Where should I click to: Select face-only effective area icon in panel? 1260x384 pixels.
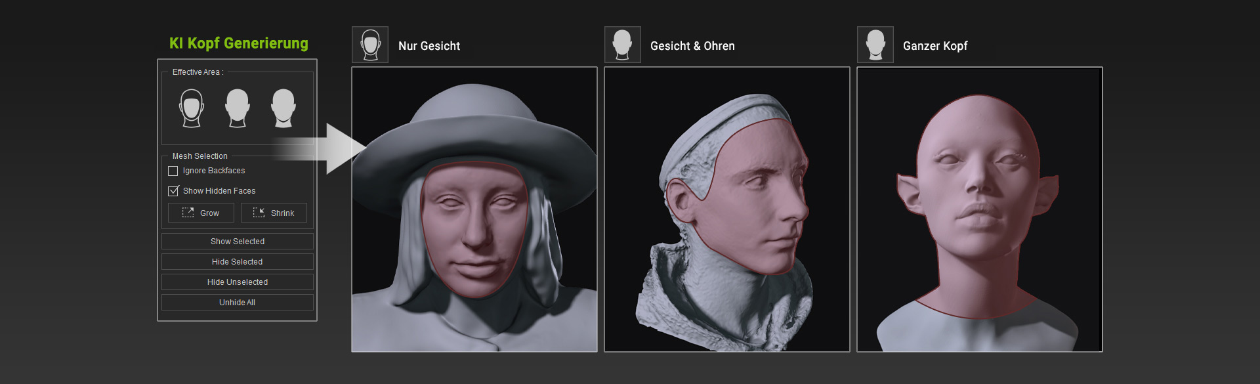point(192,108)
